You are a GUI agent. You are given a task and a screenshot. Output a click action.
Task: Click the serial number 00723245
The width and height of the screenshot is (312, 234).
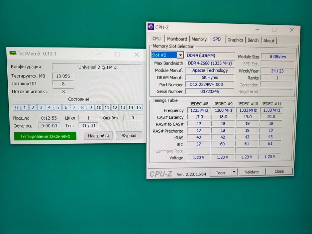(x=210, y=91)
